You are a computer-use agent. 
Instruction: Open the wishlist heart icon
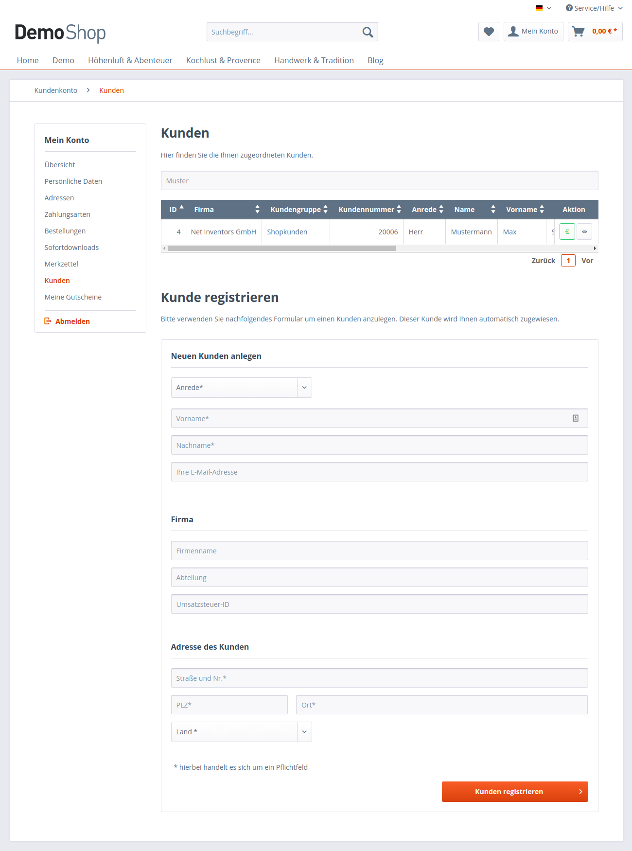pos(489,32)
